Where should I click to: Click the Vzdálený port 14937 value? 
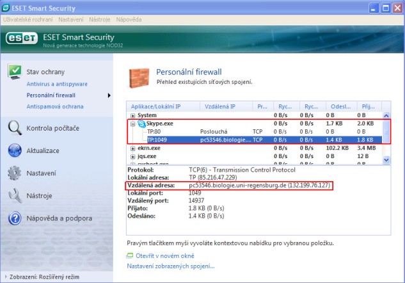coord(196,200)
